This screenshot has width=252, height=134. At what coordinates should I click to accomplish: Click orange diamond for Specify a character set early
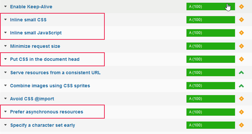click(242, 125)
